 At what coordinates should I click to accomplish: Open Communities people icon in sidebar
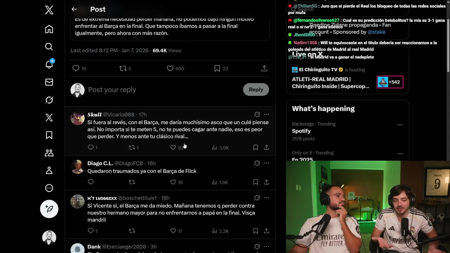tap(49, 153)
